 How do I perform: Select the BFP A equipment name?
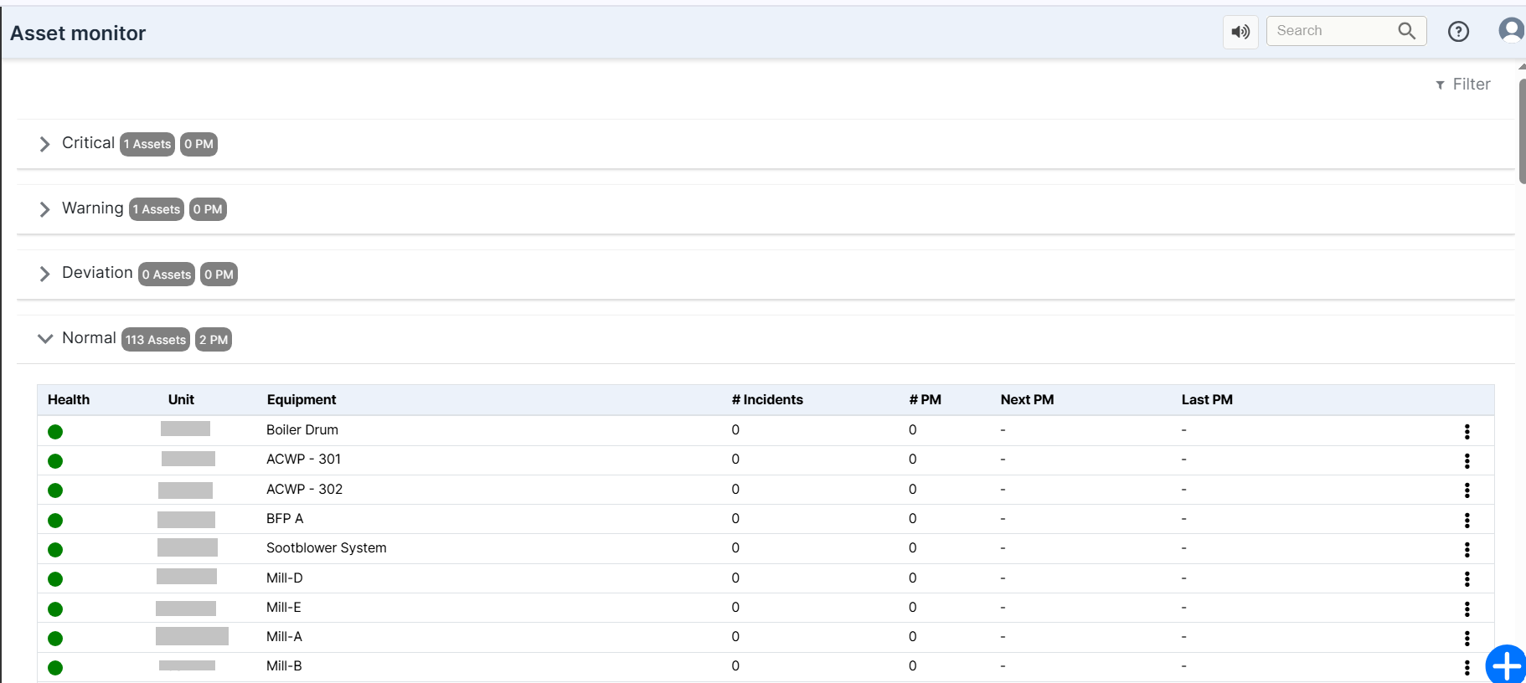[285, 519]
